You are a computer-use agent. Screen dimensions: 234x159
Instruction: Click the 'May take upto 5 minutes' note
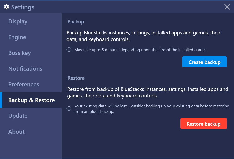141,50
